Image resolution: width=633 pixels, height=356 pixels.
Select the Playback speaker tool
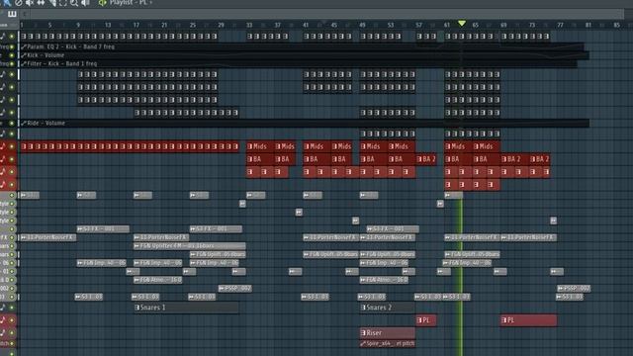[x=85, y=2]
